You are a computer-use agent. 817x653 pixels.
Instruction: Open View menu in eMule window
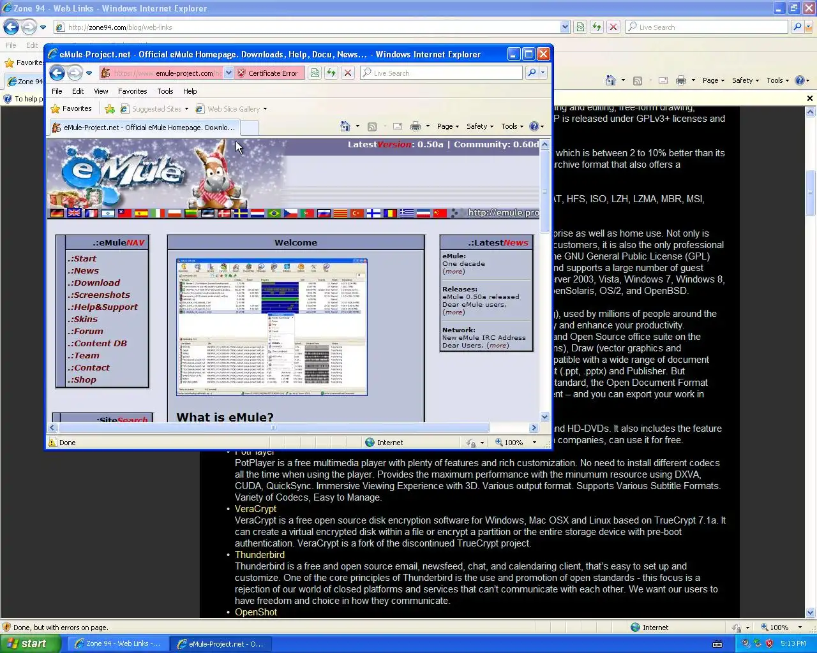[101, 91]
